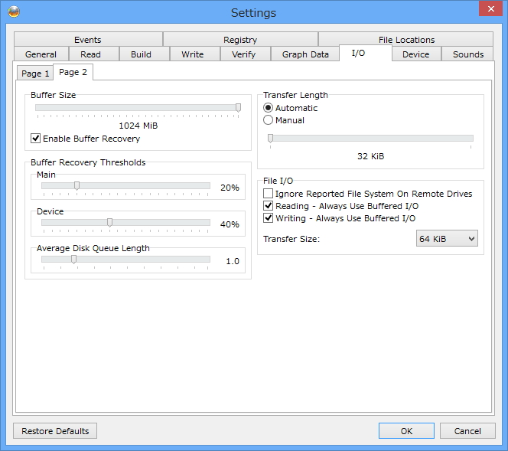Click the 40% Device threshold value
Viewport: 508px width, 451px height.
(230, 224)
